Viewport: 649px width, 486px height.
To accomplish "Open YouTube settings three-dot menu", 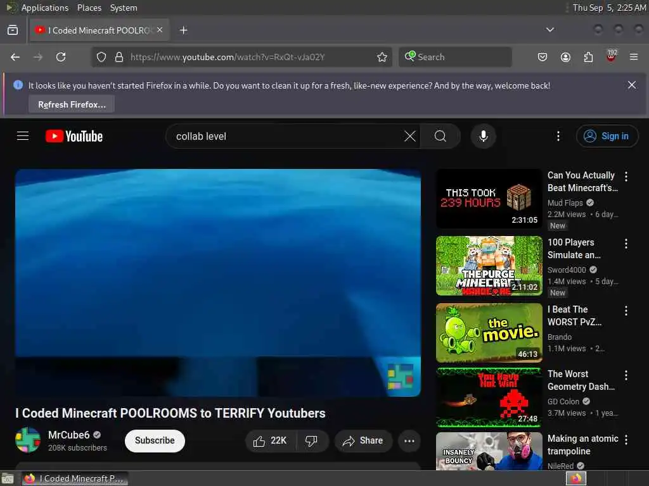I will pos(558,136).
